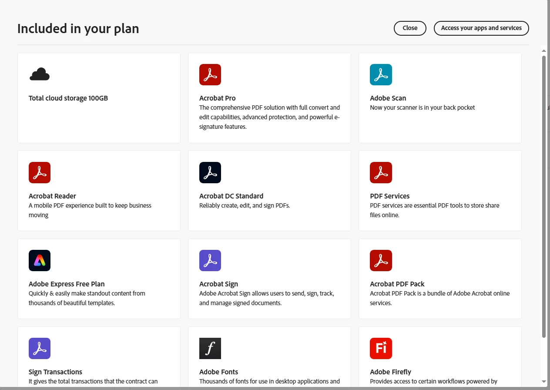The height and width of the screenshot is (390, 550).
Task: Click the PDF Services title
Action: tap(390, 196)
